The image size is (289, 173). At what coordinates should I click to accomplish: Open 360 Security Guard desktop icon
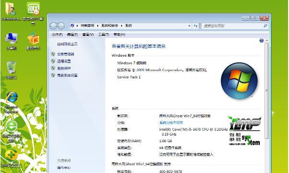click(12, 158)
